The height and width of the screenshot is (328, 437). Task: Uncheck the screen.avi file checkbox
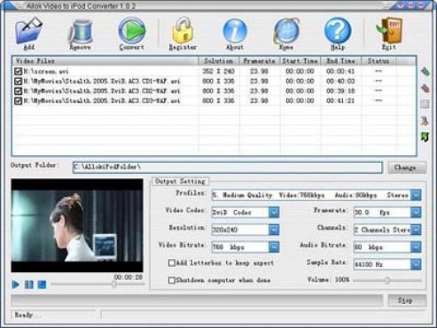(18, 72)
